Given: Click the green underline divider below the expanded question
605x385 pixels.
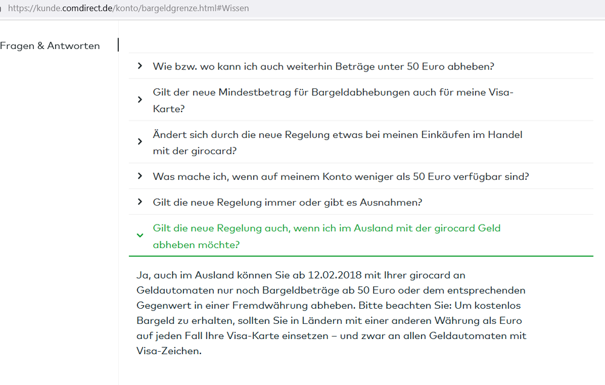Looking at the screenshot, I should (x=360, y=255).
